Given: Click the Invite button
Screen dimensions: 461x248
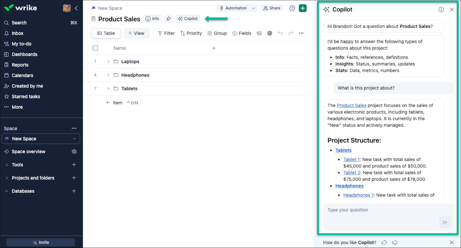Looking at the screenshot, I should click(x=41, y=242).
